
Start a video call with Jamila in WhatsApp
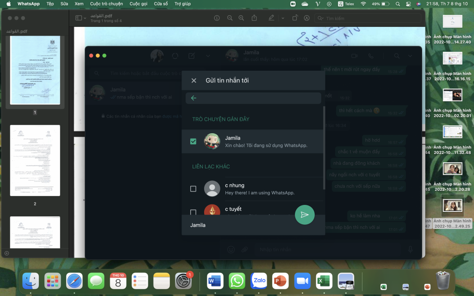(354, 56)
